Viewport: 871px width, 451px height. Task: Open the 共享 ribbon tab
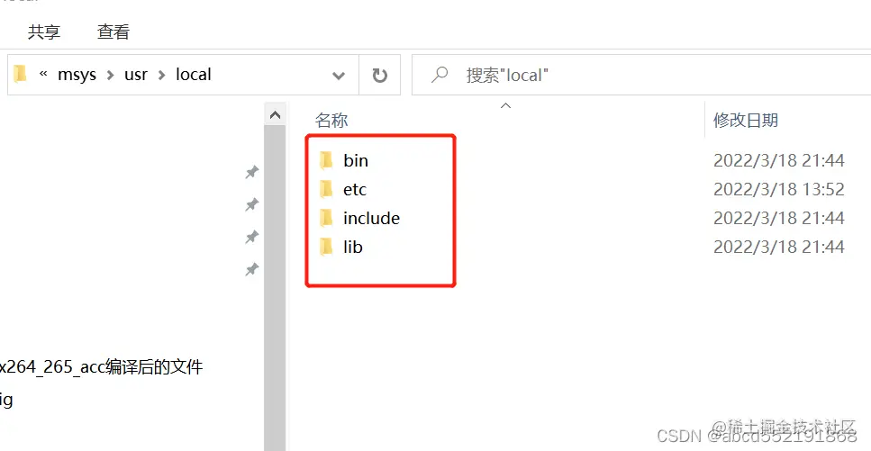44,32
